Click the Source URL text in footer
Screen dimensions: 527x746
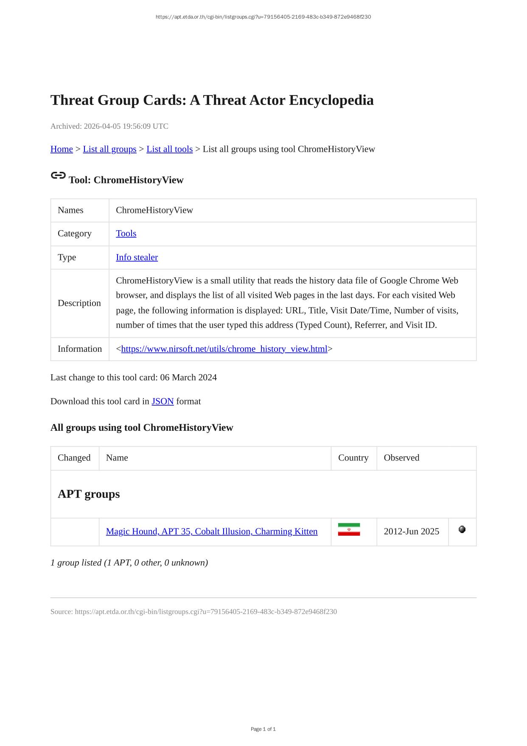coord(205,612)
